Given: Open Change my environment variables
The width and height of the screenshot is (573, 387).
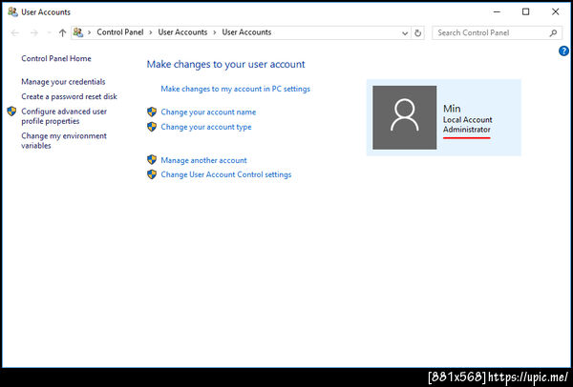Looking at the screenshot, I should click(64, 140).
